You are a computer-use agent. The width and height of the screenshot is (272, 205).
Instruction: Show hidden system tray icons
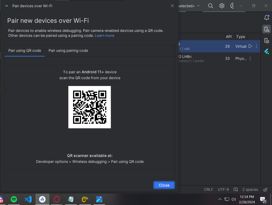220,199
